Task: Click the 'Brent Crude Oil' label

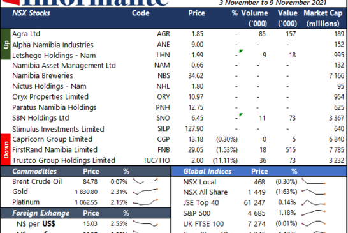Action: coord(37,181)
